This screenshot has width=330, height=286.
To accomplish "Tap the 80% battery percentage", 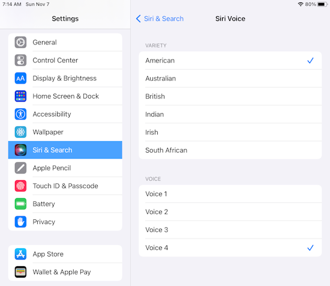I will (x=310, y=4).
